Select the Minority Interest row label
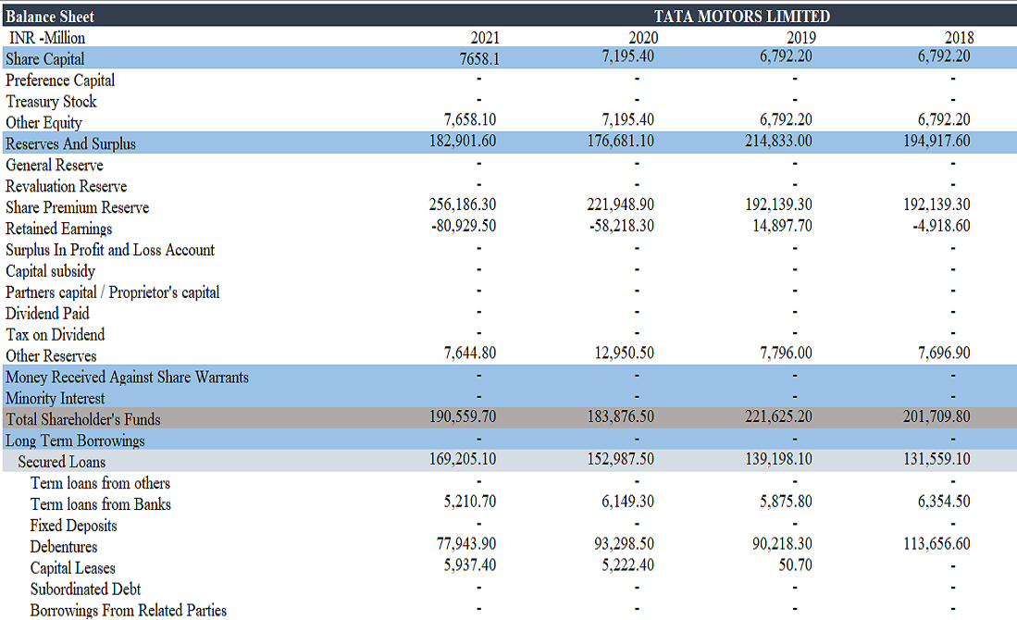Screen dimensions: 1017x620 pyautogui.click(x=56, y=398)
